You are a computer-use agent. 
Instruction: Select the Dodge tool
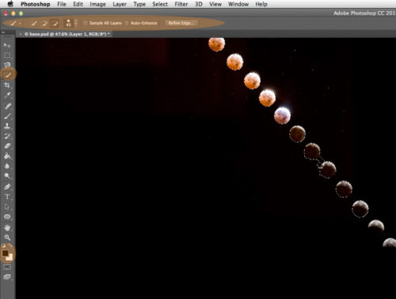click(x=7, y=176)
